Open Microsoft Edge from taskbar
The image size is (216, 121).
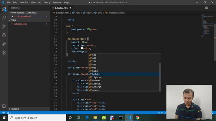pos(87,118)
